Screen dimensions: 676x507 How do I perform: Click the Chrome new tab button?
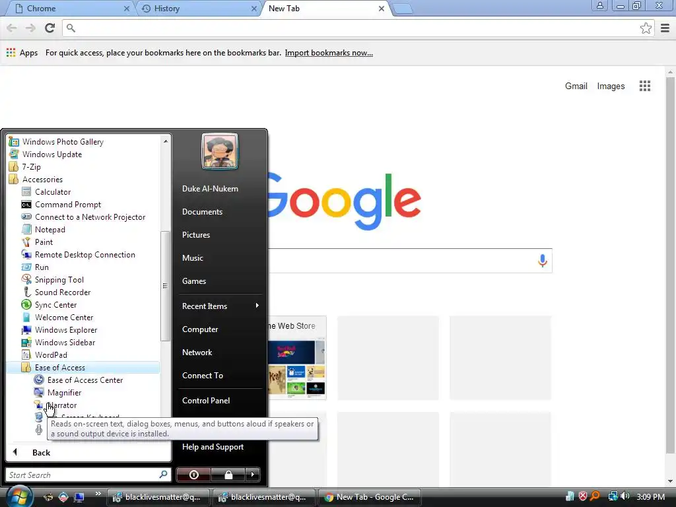click(x=403, y=9)
